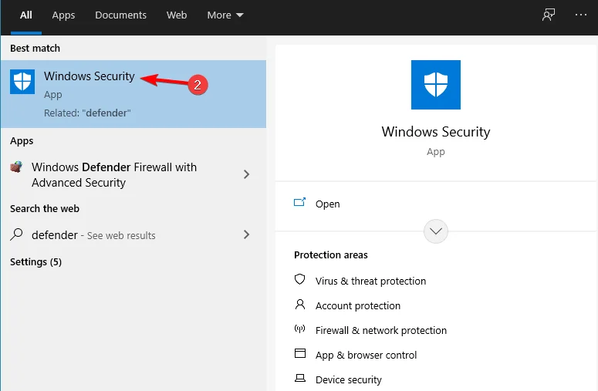Expand more actions with the round chevron
The height and width of the screenshot is (391, 598).
pos(435,231)
